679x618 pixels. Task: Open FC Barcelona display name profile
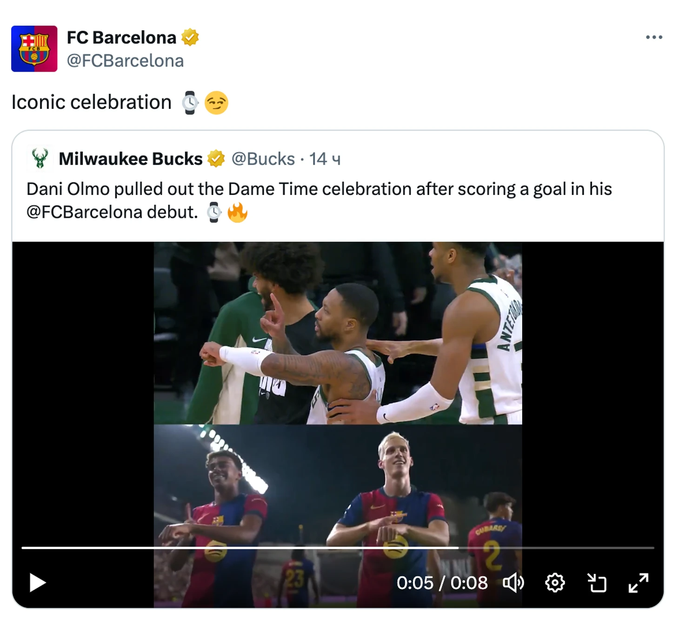click(121, 38)
